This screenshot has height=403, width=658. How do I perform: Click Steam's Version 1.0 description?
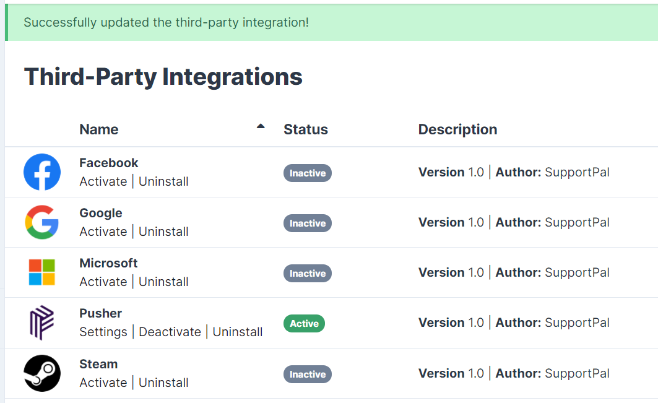(x=514, y=373)
